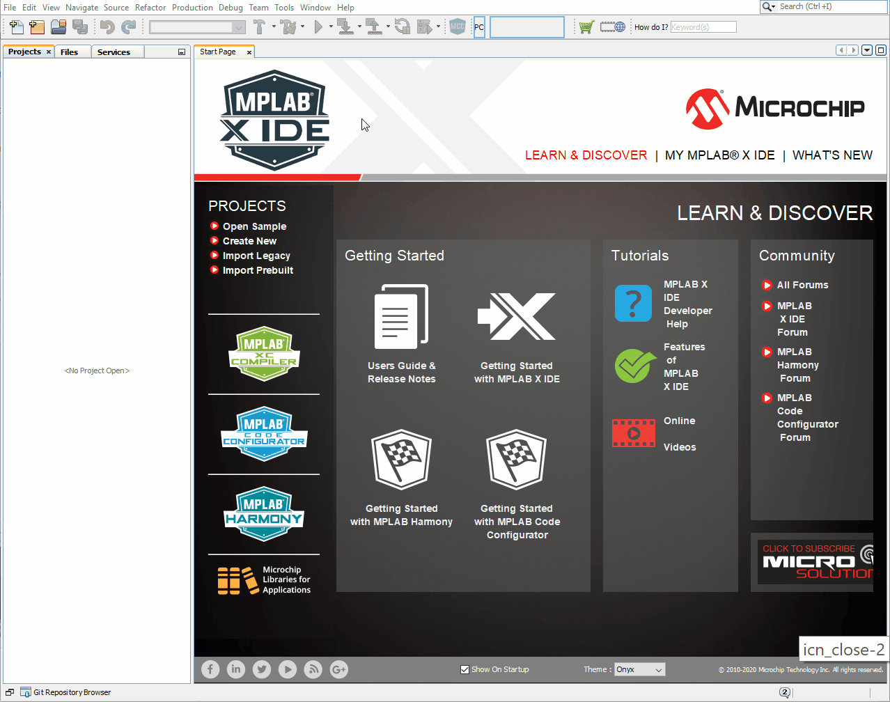
Task: Click the Create New project link
Action: (x=249, y=241)
